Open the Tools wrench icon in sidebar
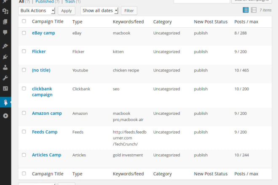This screenshot has width=278, height=185. click(x=5, y=78)
